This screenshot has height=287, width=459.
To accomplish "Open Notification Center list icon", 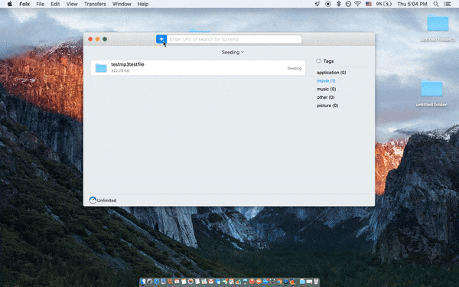I will coord(448,4).
